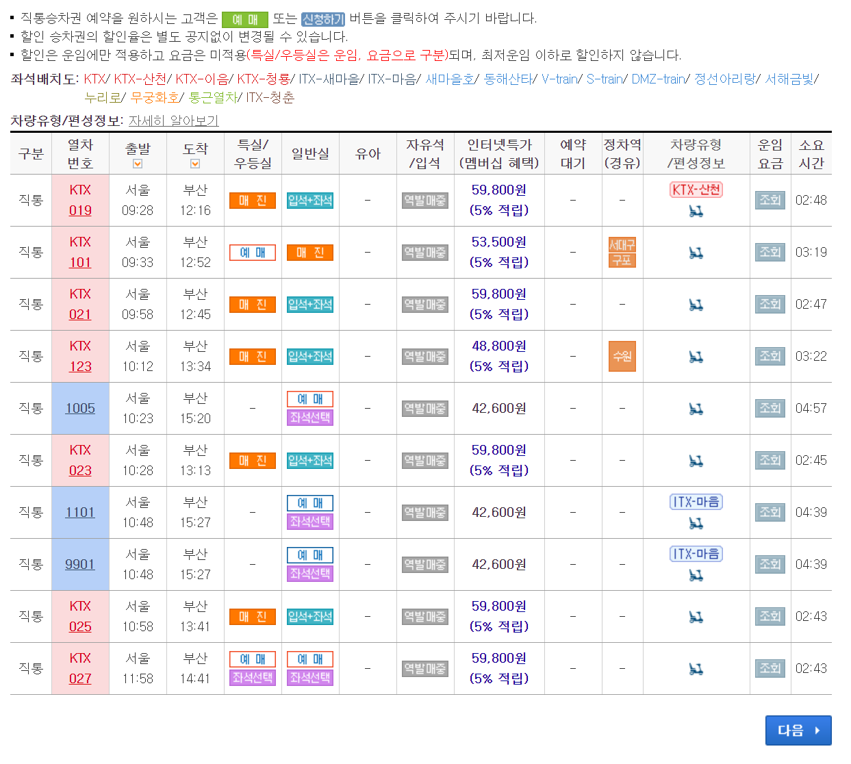Open 서해금빛 seat map link
This screenshot has height=764, width=851.
pos(789,79)
